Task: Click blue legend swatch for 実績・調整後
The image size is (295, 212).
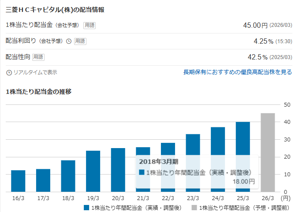Action: (86, 208)
